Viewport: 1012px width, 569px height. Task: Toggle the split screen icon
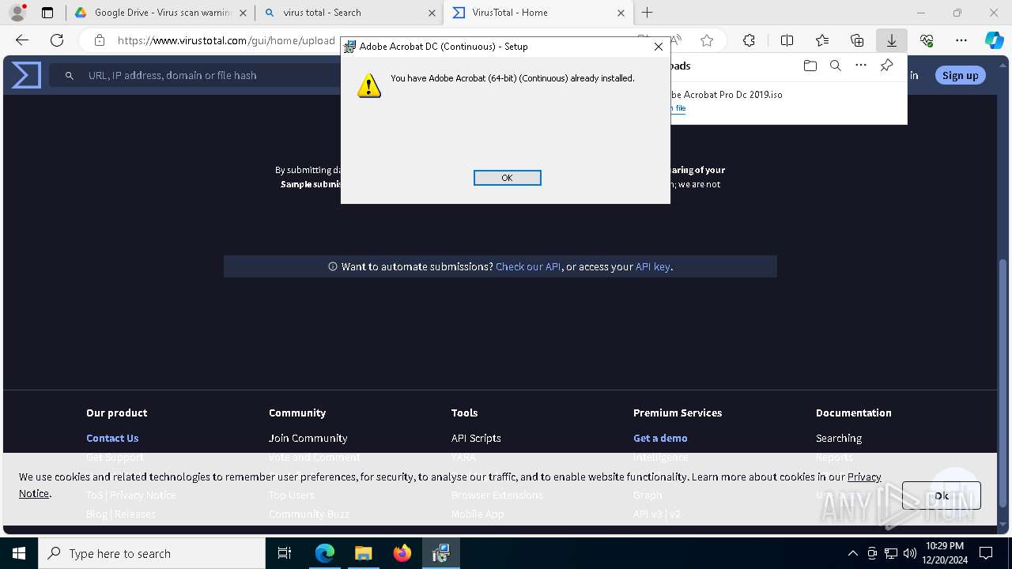coord(787,40)
